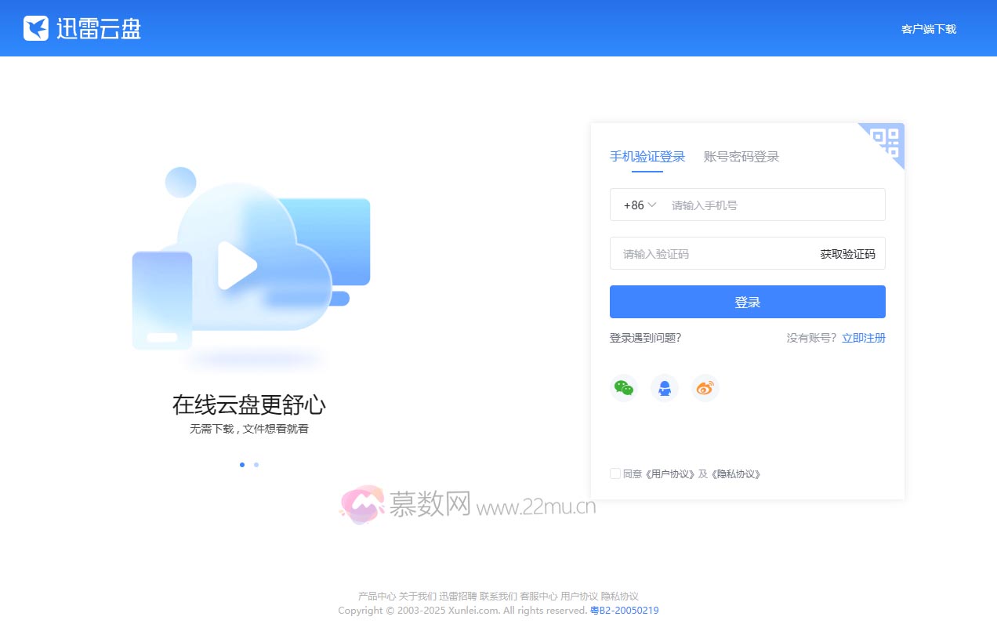
Task: Open the +86 country code dropdown
Action: (x=638, y=205)
